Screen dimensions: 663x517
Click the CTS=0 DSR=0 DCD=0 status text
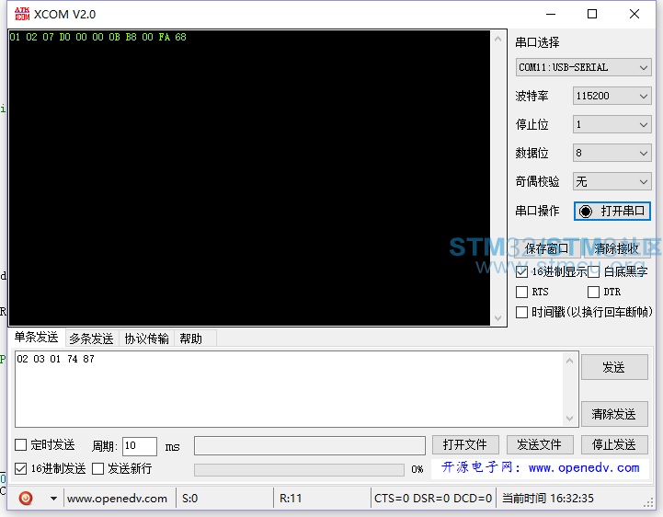click(x=433, y=499)
